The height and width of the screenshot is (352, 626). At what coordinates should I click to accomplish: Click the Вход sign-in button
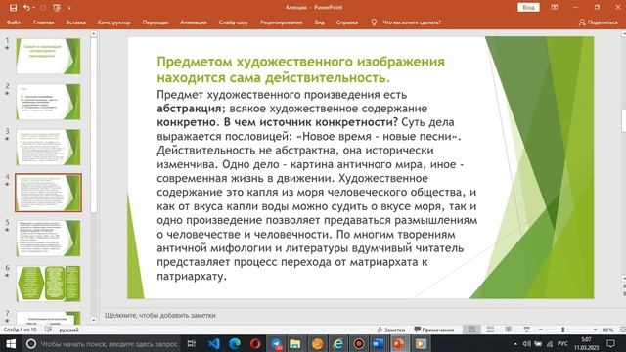tap(528, 7)
